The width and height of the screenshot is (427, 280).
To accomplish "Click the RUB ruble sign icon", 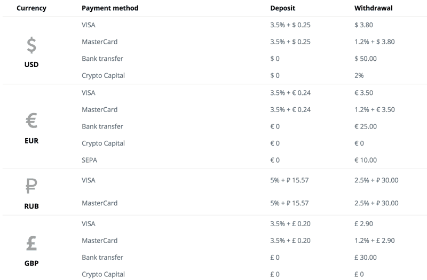I will [x=31, y=186].
